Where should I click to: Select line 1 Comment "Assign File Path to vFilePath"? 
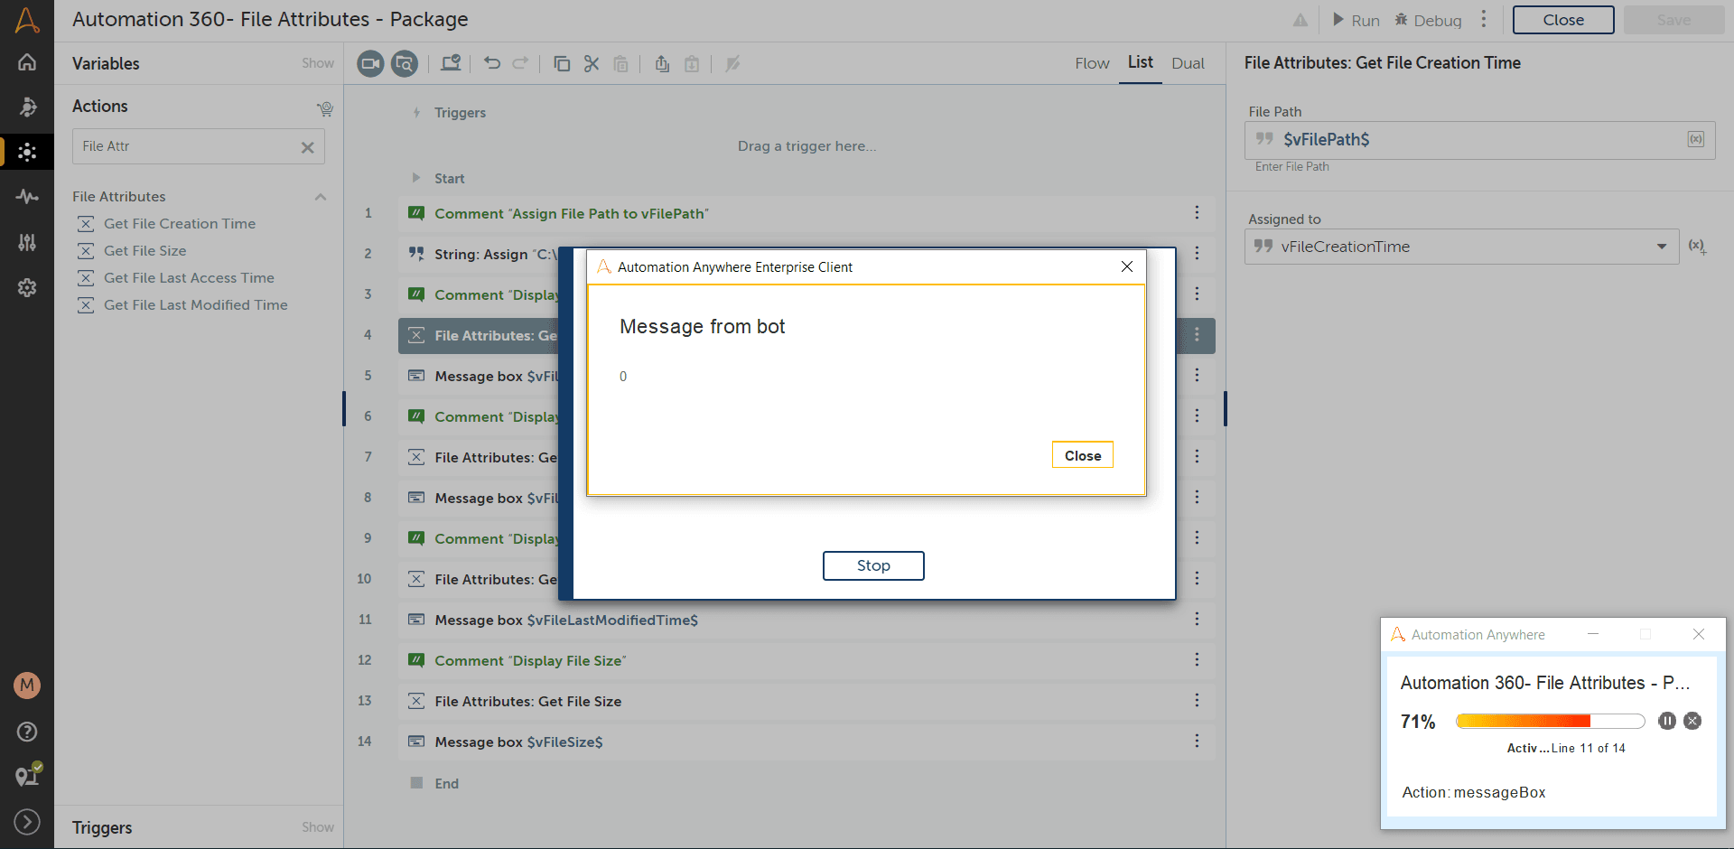(x=806, y=213)
